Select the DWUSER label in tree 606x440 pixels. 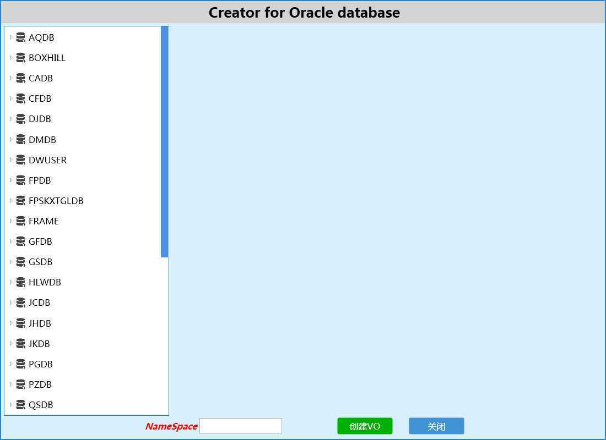tap(47, 160)
